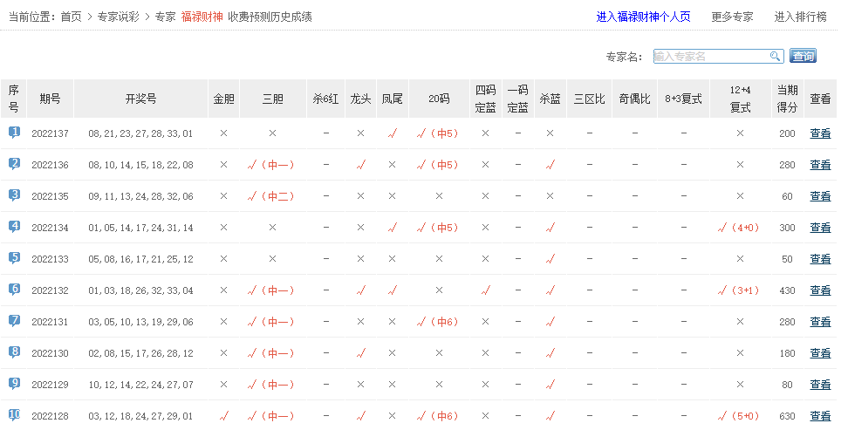The width and height of the screenshot is (848, 430).
Task: Open 查看 link for issue 2022129
Action: (x=820, y=385)
